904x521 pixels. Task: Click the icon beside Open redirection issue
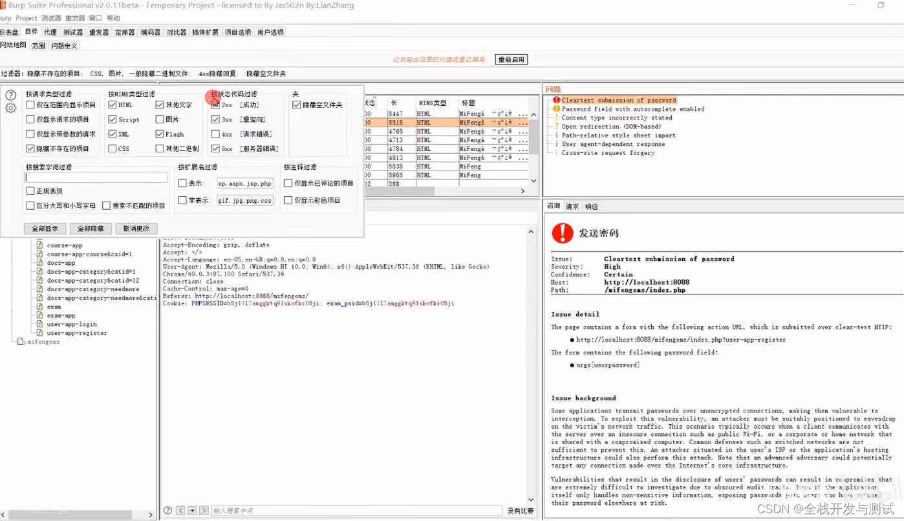[x=556, y=127]
